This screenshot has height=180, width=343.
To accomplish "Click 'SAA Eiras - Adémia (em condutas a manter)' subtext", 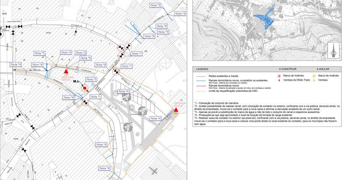I will [228, 83].
